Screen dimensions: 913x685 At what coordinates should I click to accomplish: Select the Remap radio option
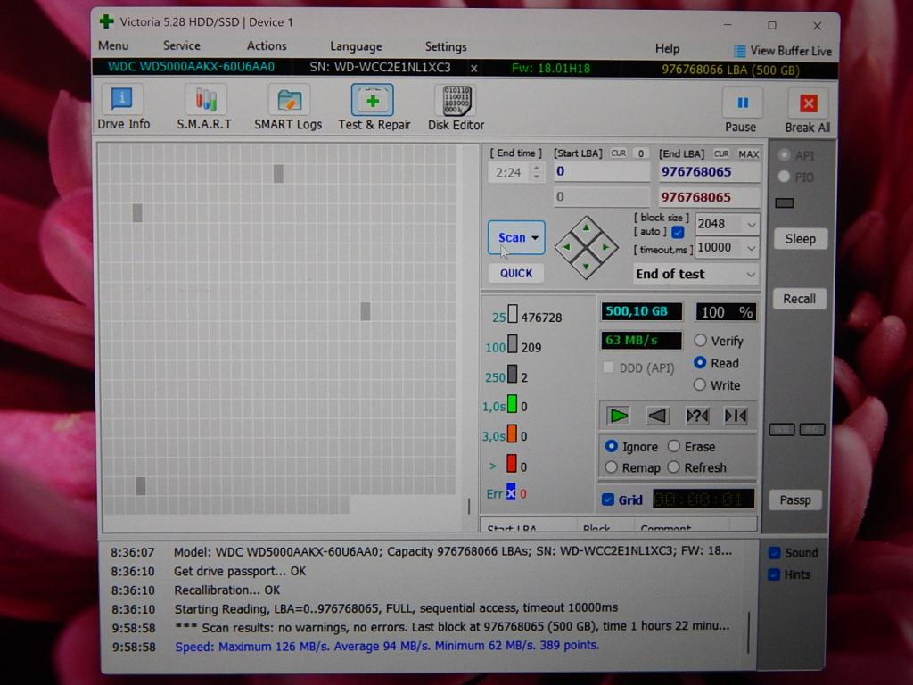(x=612, y=467)
